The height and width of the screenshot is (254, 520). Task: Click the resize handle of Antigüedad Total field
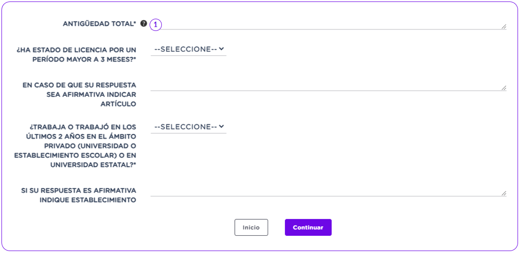pos(504,27)
